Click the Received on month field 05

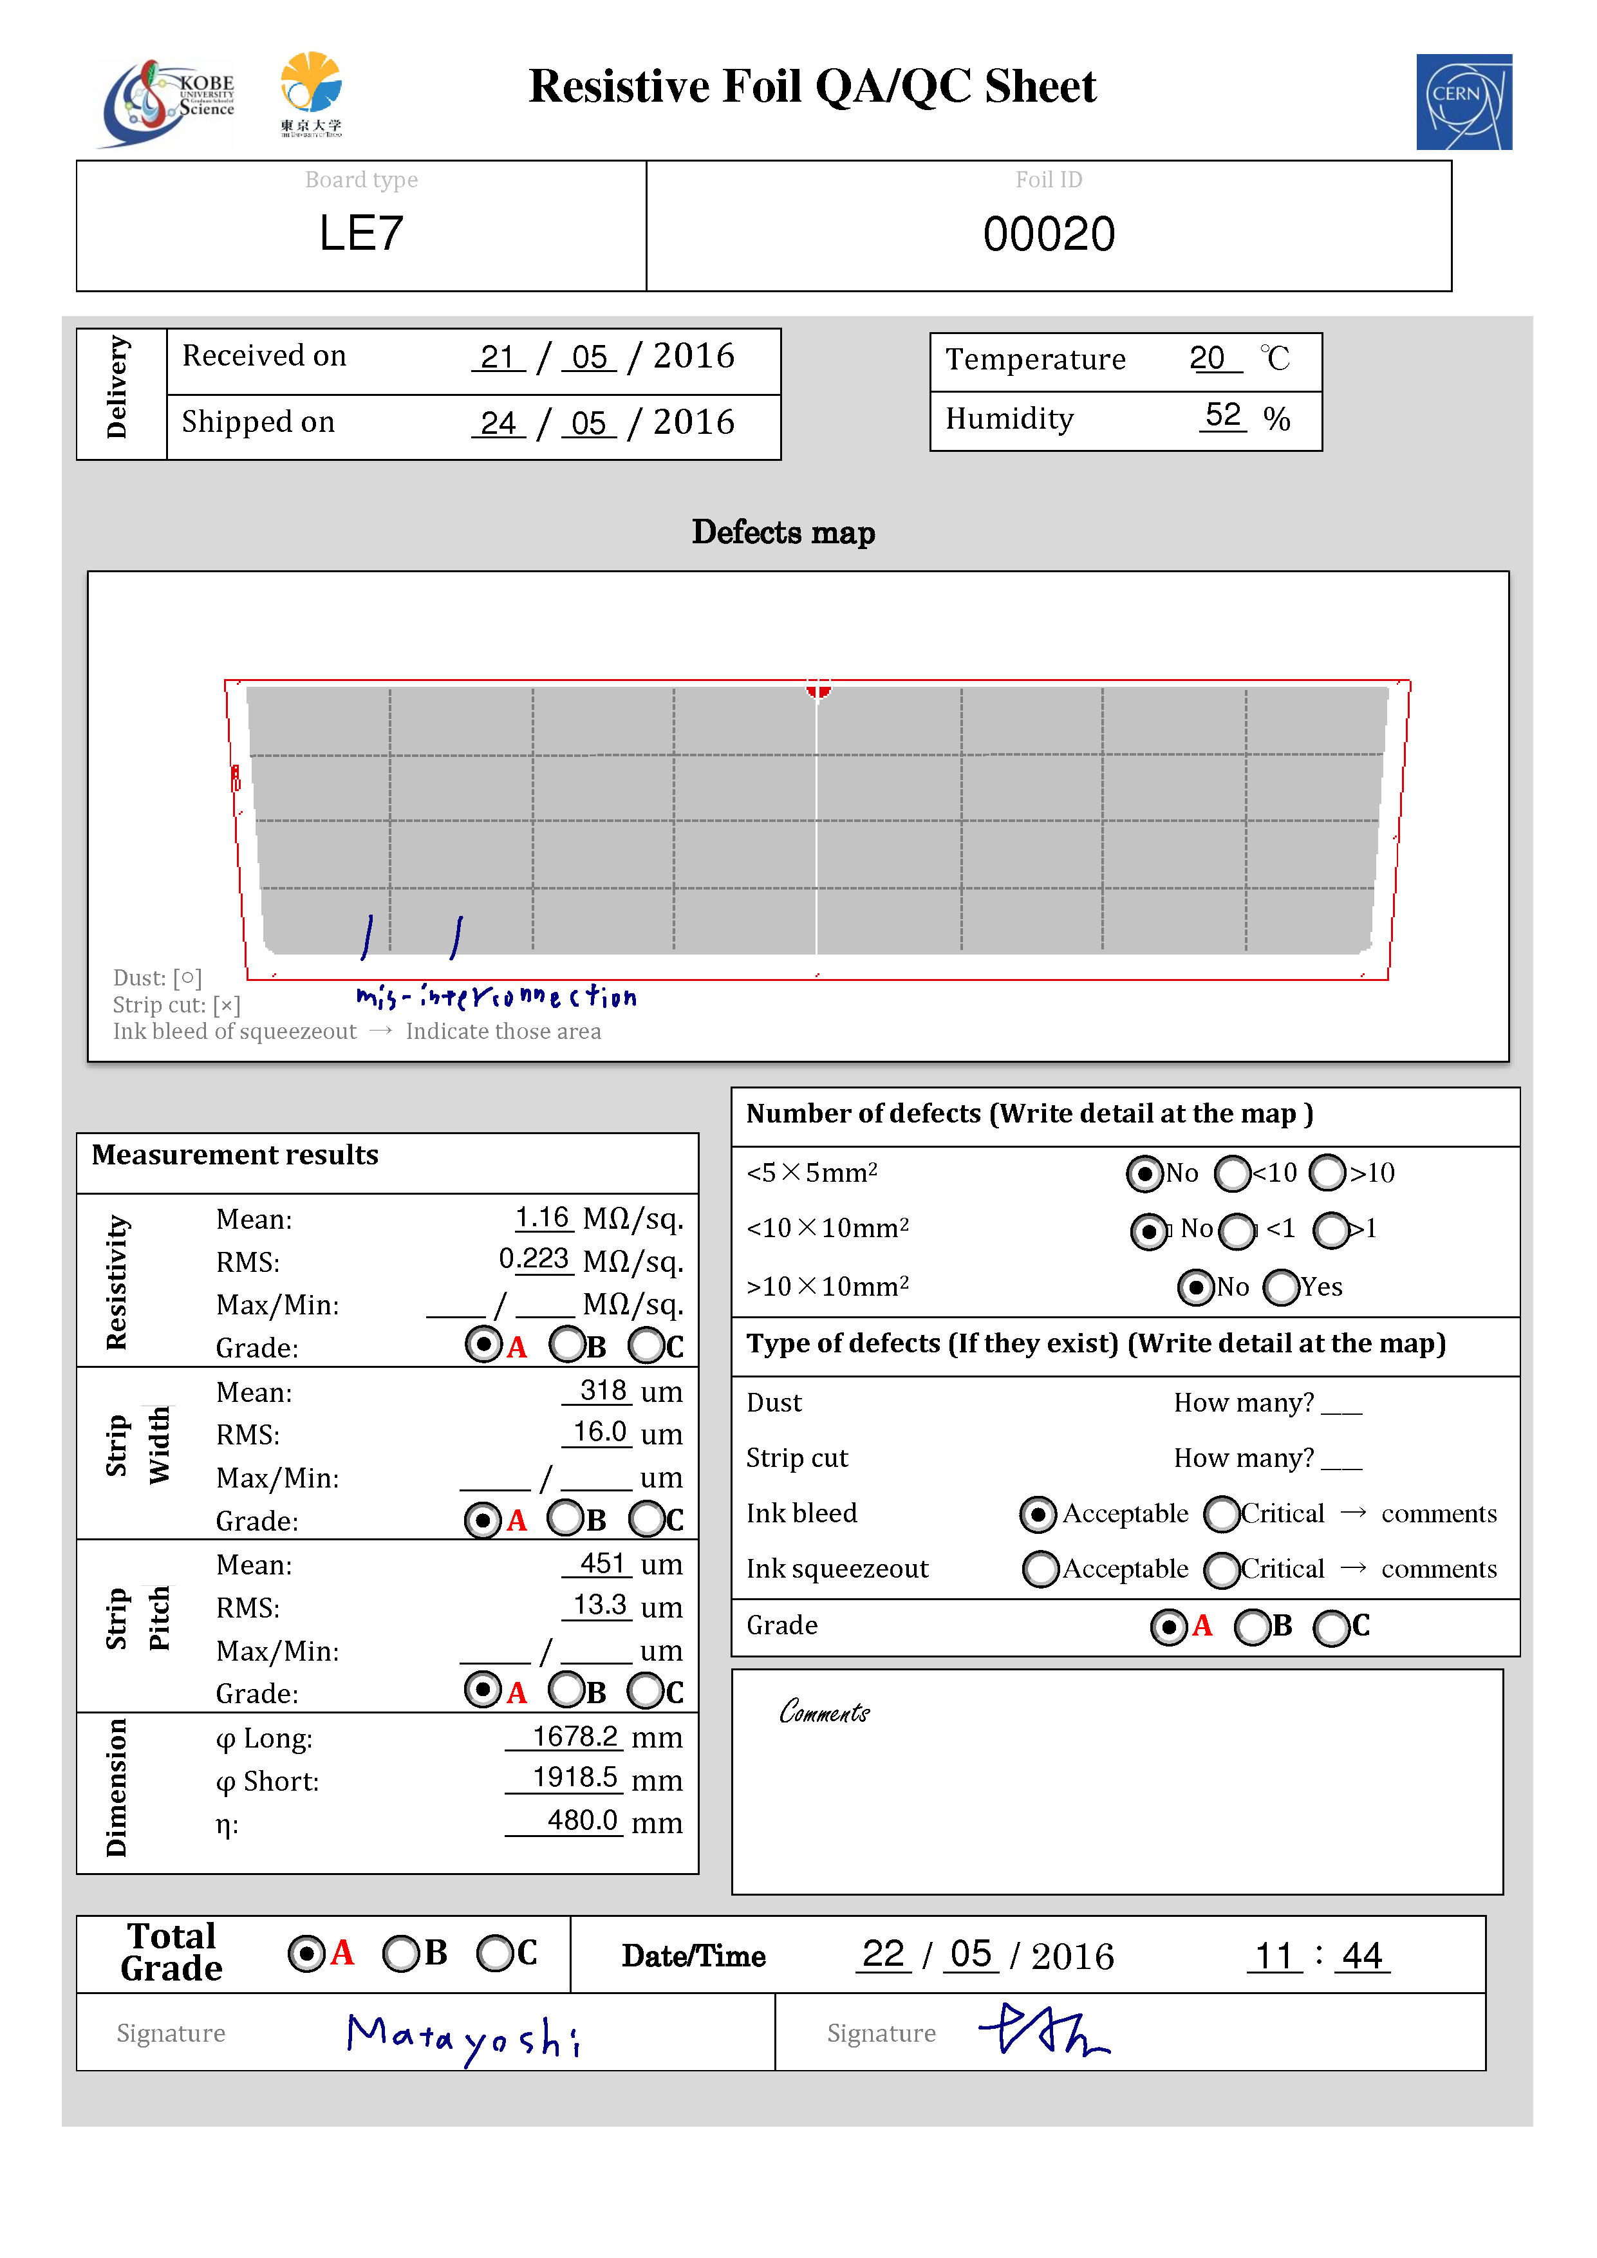click(x=589, y=357)
